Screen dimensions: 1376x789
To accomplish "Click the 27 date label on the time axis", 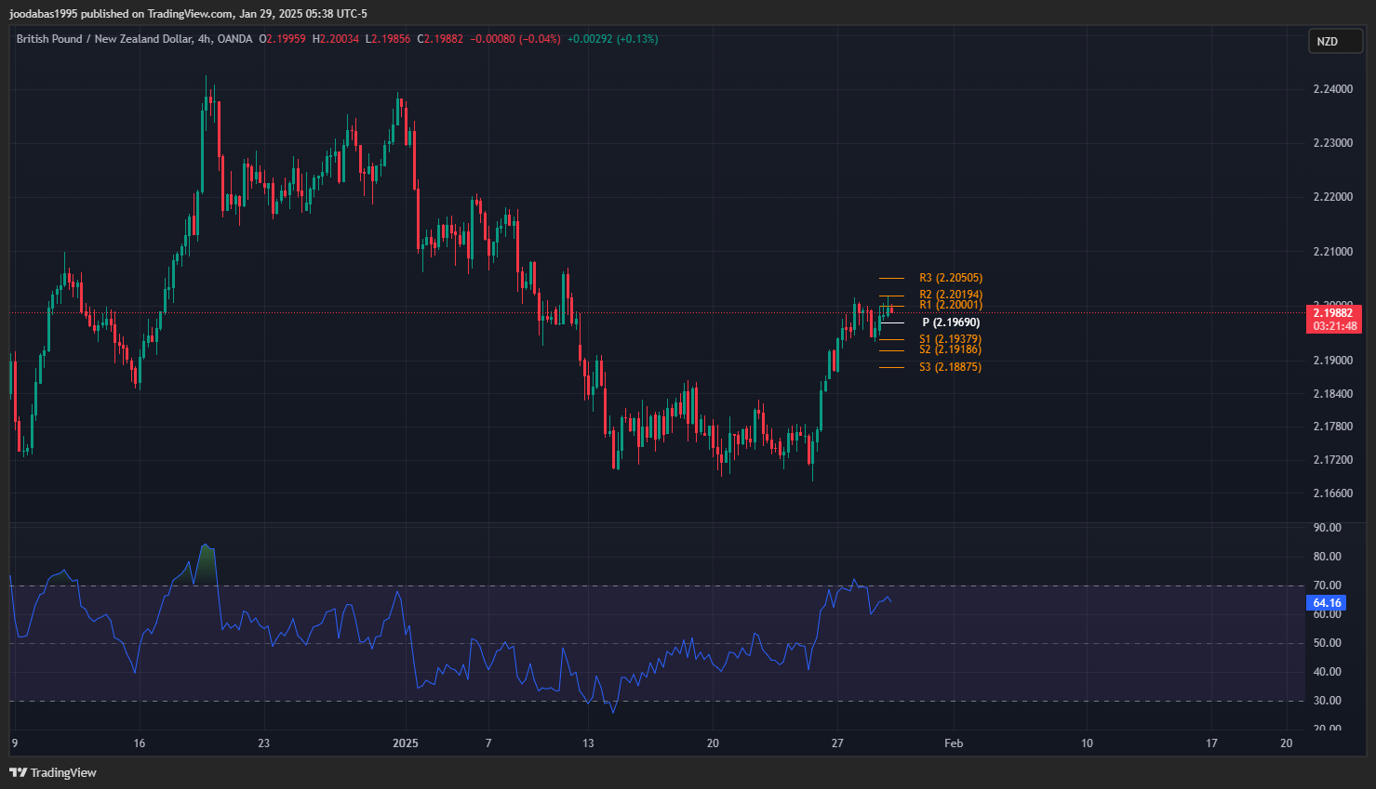I will coord(837,743).
